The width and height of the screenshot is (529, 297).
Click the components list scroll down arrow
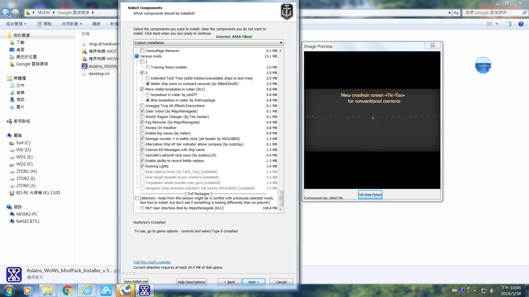pyautogui.click(x=281, y=210)
